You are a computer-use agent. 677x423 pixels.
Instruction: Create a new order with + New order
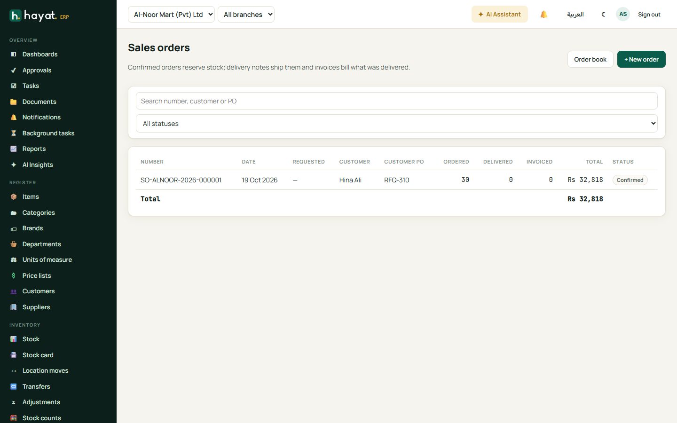(641, 59)
